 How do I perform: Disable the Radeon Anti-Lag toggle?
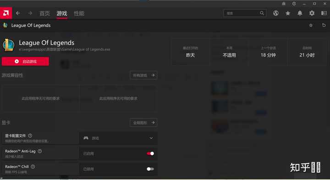click(x=150, y=153)
